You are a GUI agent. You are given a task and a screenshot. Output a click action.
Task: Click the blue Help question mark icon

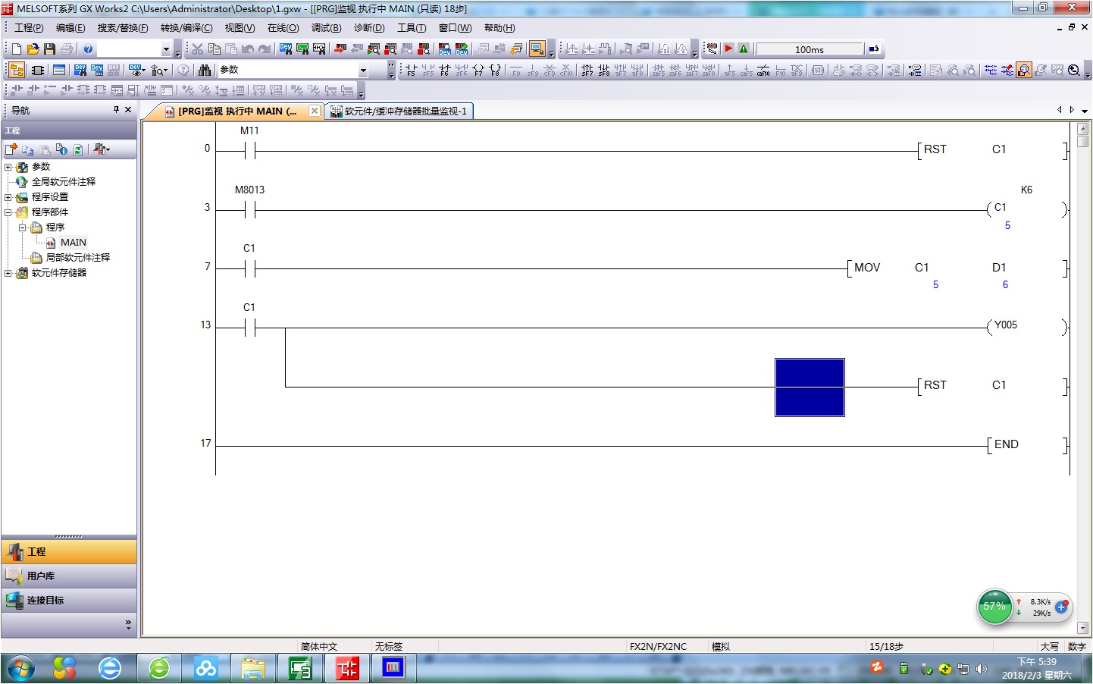tap(88, 49)
